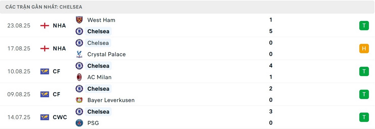
Task: Click orange H badge for Crystal Palace draw
Action: (x=364, y=48)
